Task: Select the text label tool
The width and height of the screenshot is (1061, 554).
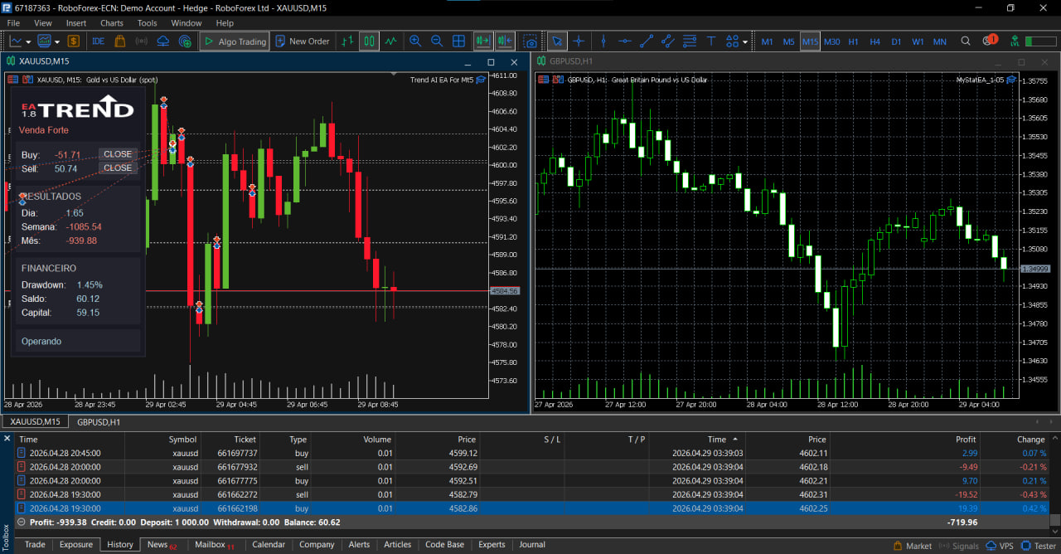Action: pos(710,41)
